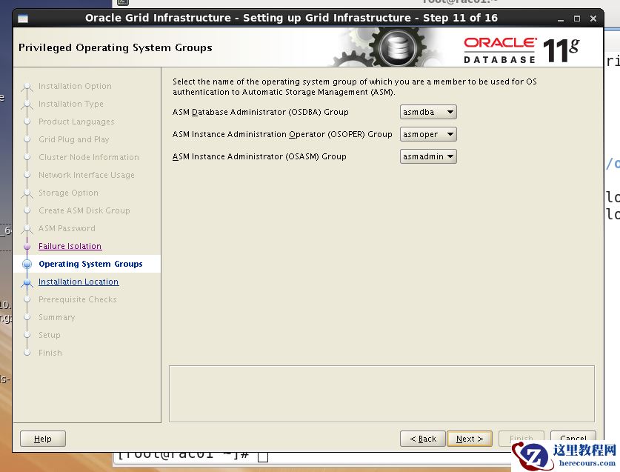The image size is (620, 472).
Task: Maximize the Oracle Grid Infrastructure window
Action: pos(577,19)
